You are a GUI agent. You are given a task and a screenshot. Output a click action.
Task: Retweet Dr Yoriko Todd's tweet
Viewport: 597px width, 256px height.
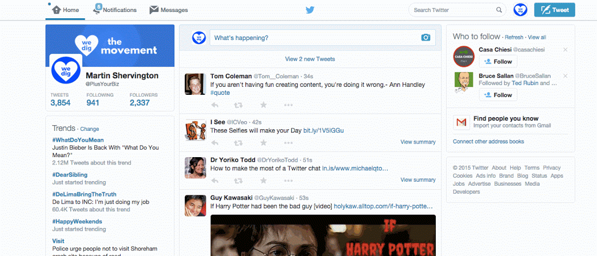point(238,181)
